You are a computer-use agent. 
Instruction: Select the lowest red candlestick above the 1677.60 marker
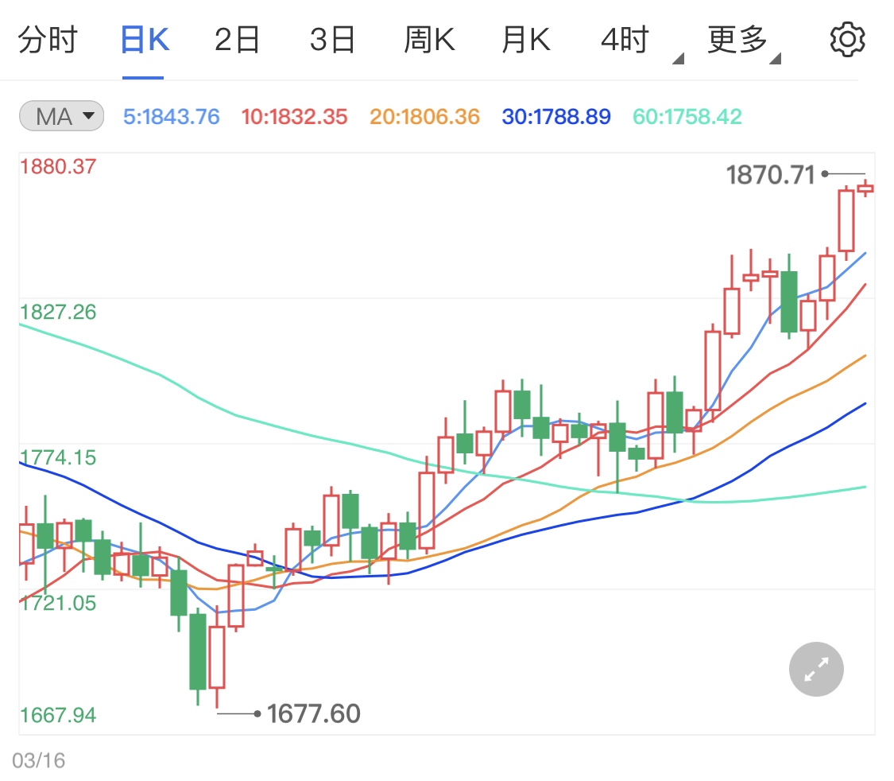coord(217,657)
